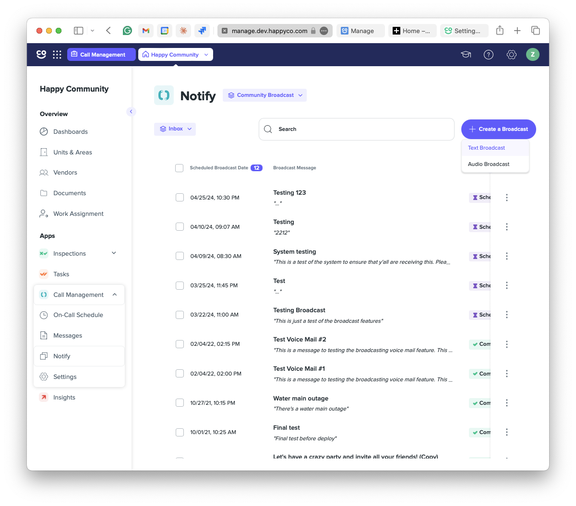The width and height of the screenshot is (576, 506).
Task: Click the Create a Broadcast button
Action: [x=499, y=129]
